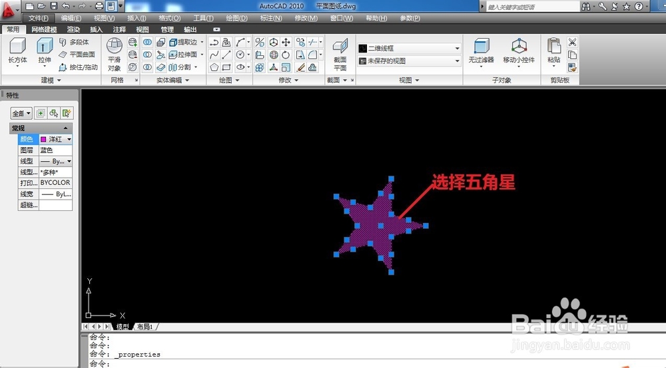The height and width of the screenshot is (368, 666).
Task: Click the match properties brush icon in 剪贴板
Action: click(x=572, y=67)
